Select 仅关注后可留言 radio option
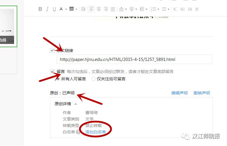 (x=94, y=79)
